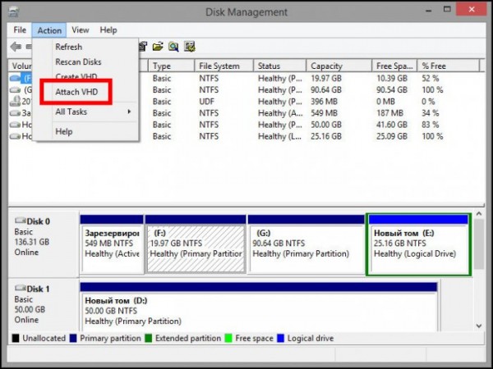Choose Rescan Disks in the Action menu
Screen dimensions: 493x369
78,61
